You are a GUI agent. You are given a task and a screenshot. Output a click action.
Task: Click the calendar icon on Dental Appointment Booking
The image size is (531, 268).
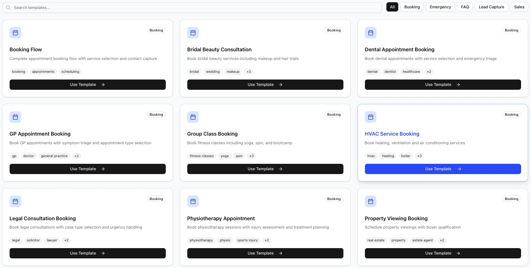pos(371,33)
